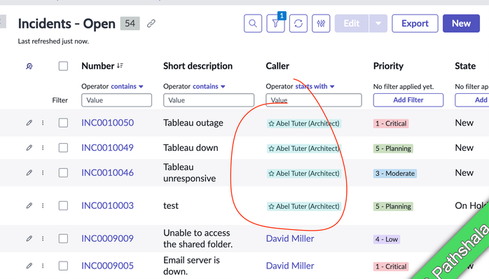Click the Edit button
The height and width of the screenshot is (279, 489).
tap(352, 23)
